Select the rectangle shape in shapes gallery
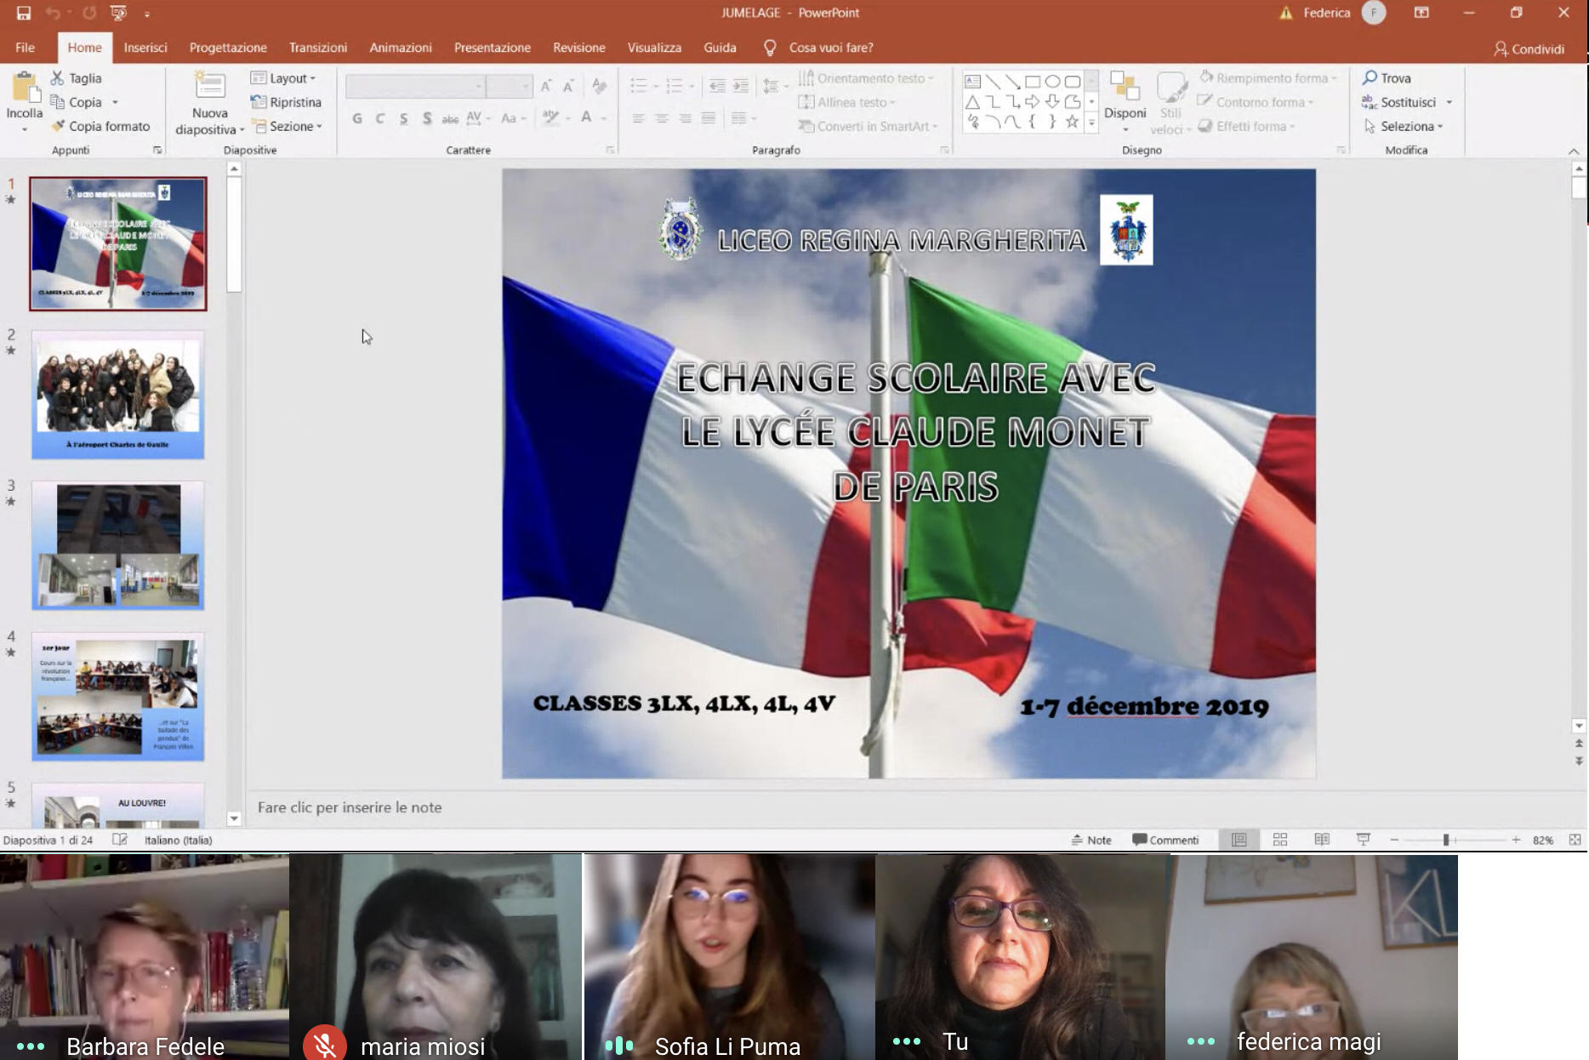1589x1060 pixels. click(1033, 82)
